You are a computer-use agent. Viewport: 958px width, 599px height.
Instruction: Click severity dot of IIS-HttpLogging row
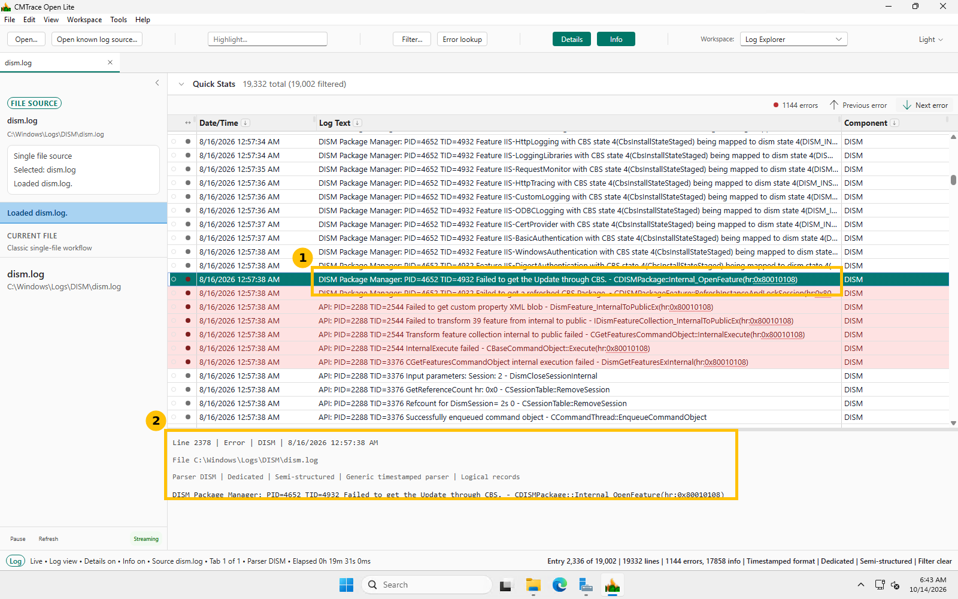(x=188, y=141)
